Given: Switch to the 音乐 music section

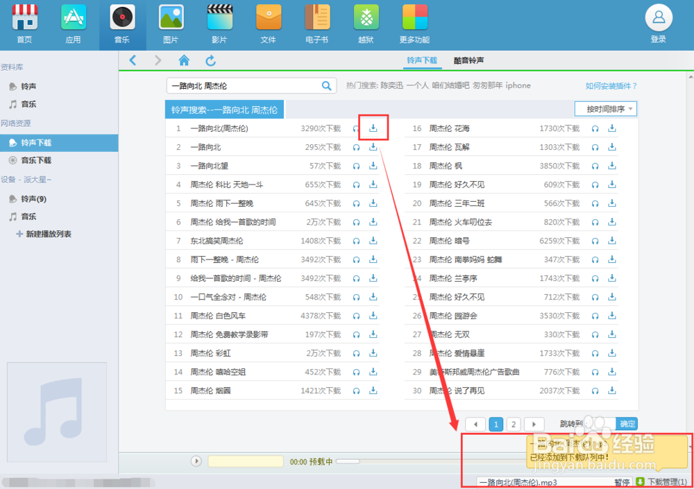Looking at the screenshot, I should [122, 24].
